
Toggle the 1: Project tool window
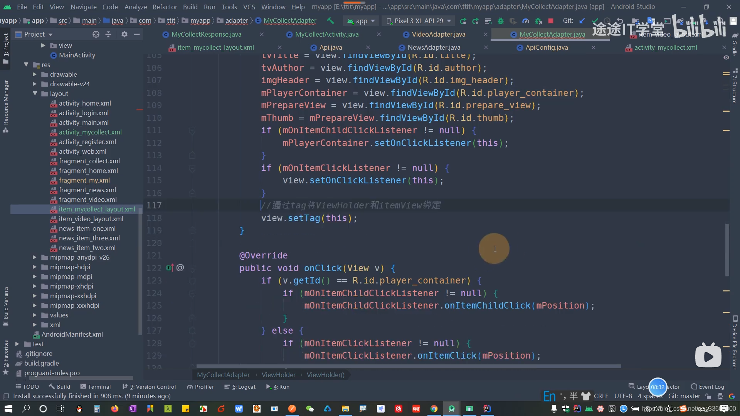pos(6,49)
